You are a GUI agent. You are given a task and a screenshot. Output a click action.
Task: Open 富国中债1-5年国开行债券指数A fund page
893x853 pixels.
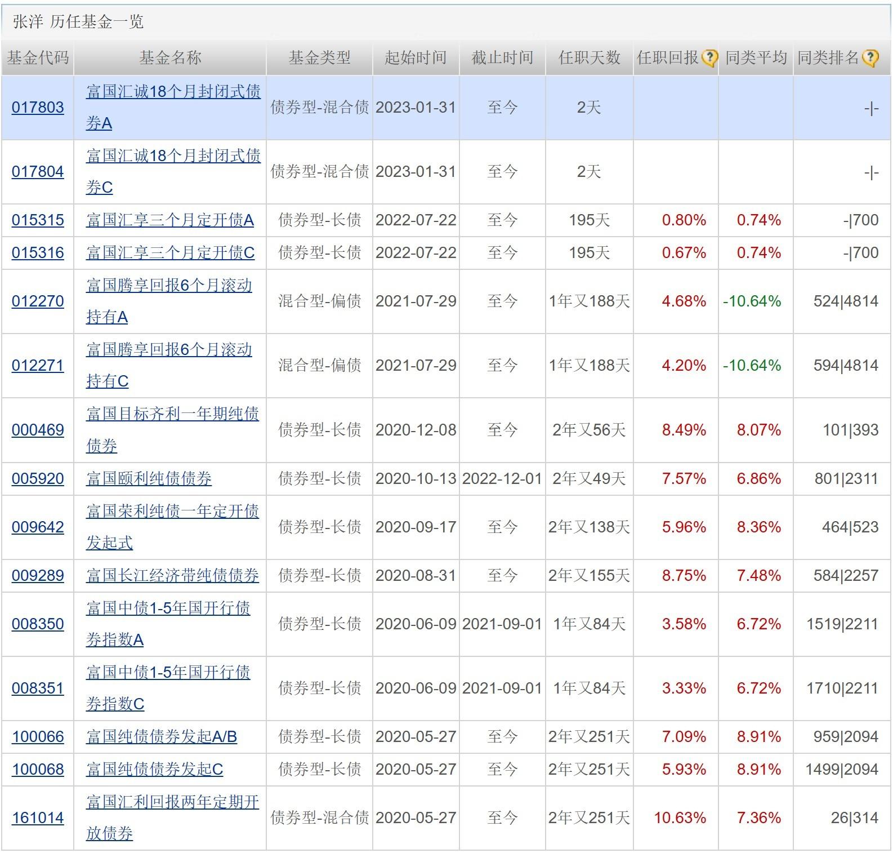pos(168,624)
